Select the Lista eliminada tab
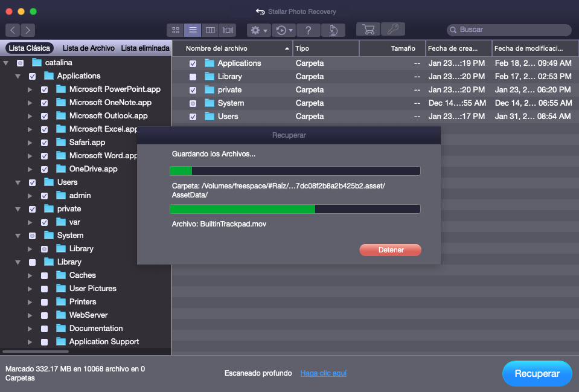Viewport: 579px width, 392px height. click(x=145, y=48)
